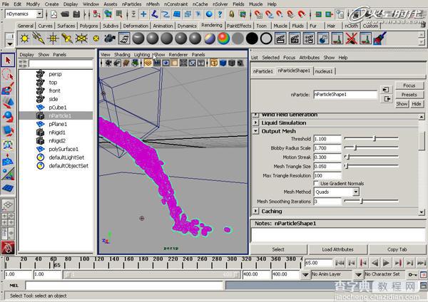This screenshot has height=302, width=428.
Task: Click the pCube1 mesh icon
Action: [x=41, y=108]
